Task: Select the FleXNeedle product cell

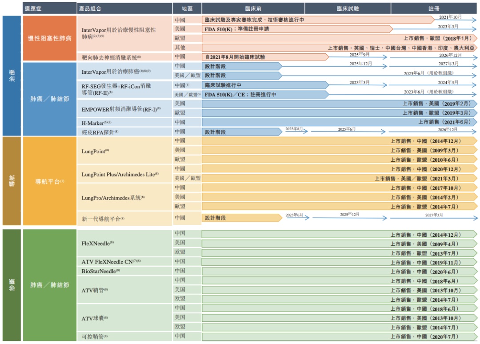Action: 124,243
